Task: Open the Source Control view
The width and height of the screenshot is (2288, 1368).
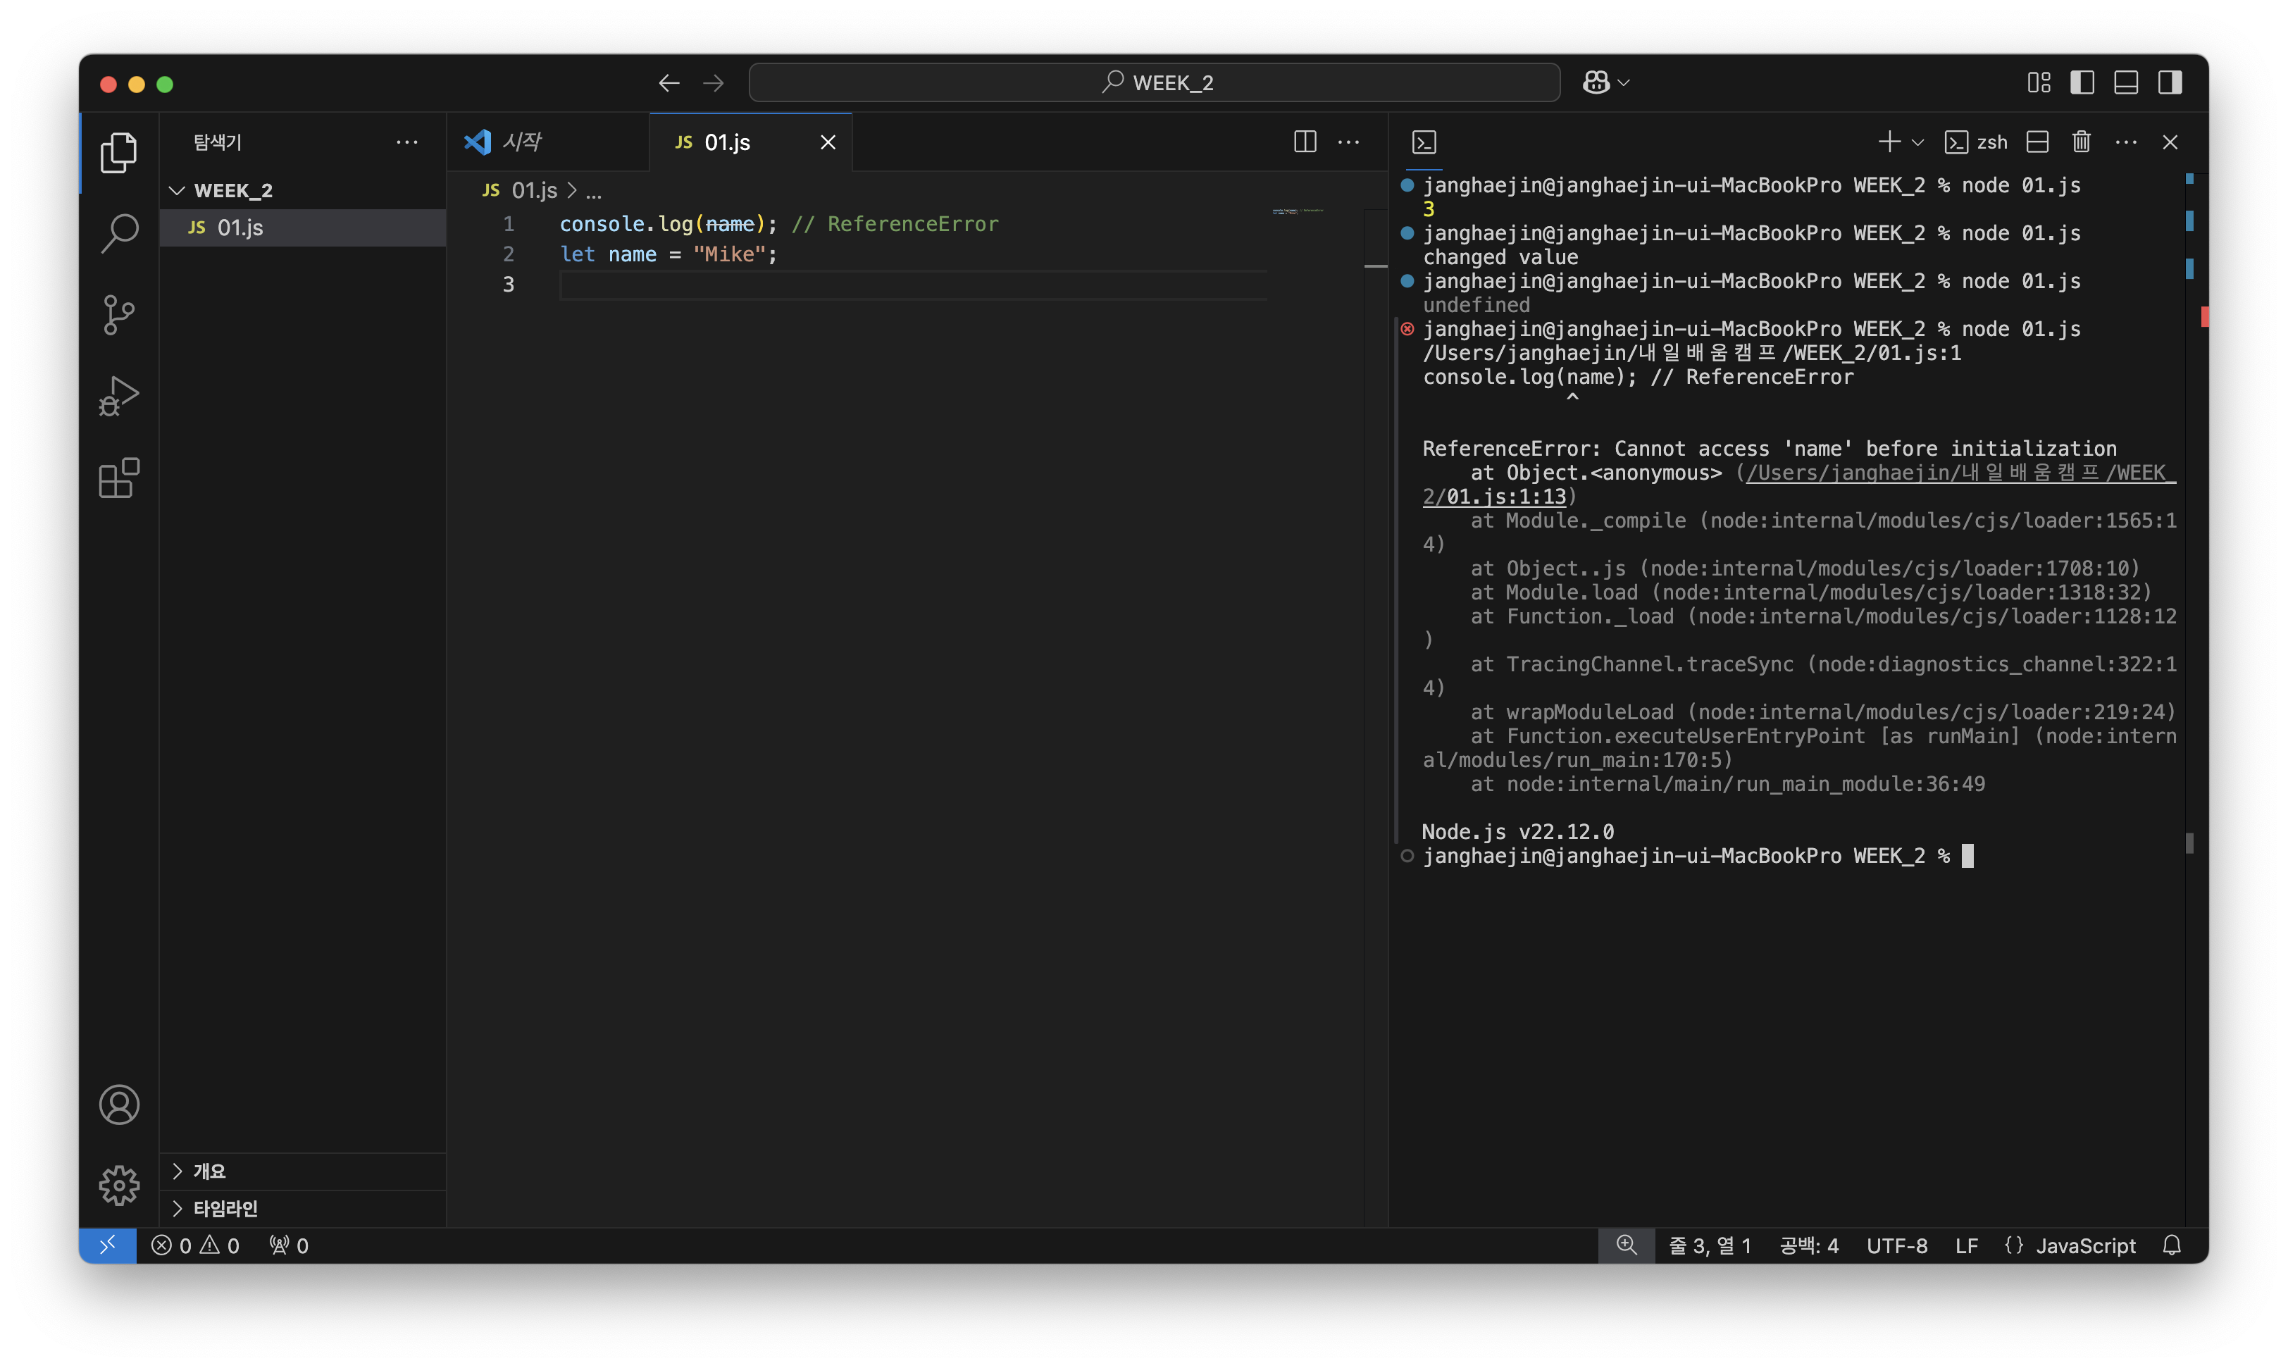Action: click(119, 314)
